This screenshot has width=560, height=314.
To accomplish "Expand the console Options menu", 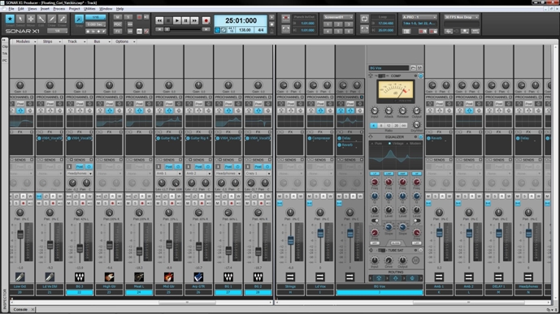I will [x=124, y=41].
